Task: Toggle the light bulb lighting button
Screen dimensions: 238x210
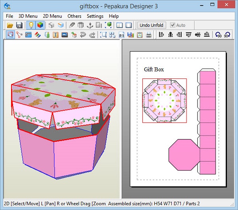Action: (31, 25)
